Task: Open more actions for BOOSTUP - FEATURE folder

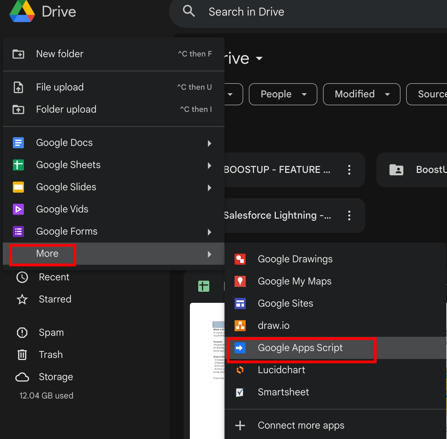Action: click(x=349, y=170)
